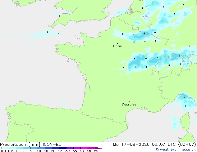
Task: Click the Precipitation [mm] title text
Action: (x=20, y=145)
